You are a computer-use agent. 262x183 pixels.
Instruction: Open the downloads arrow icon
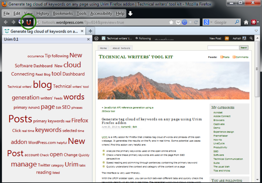[130, 14]
